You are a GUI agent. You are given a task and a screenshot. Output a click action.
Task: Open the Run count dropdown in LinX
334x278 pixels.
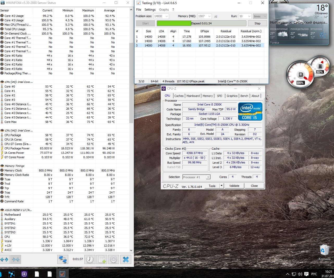tap(249, 16)
